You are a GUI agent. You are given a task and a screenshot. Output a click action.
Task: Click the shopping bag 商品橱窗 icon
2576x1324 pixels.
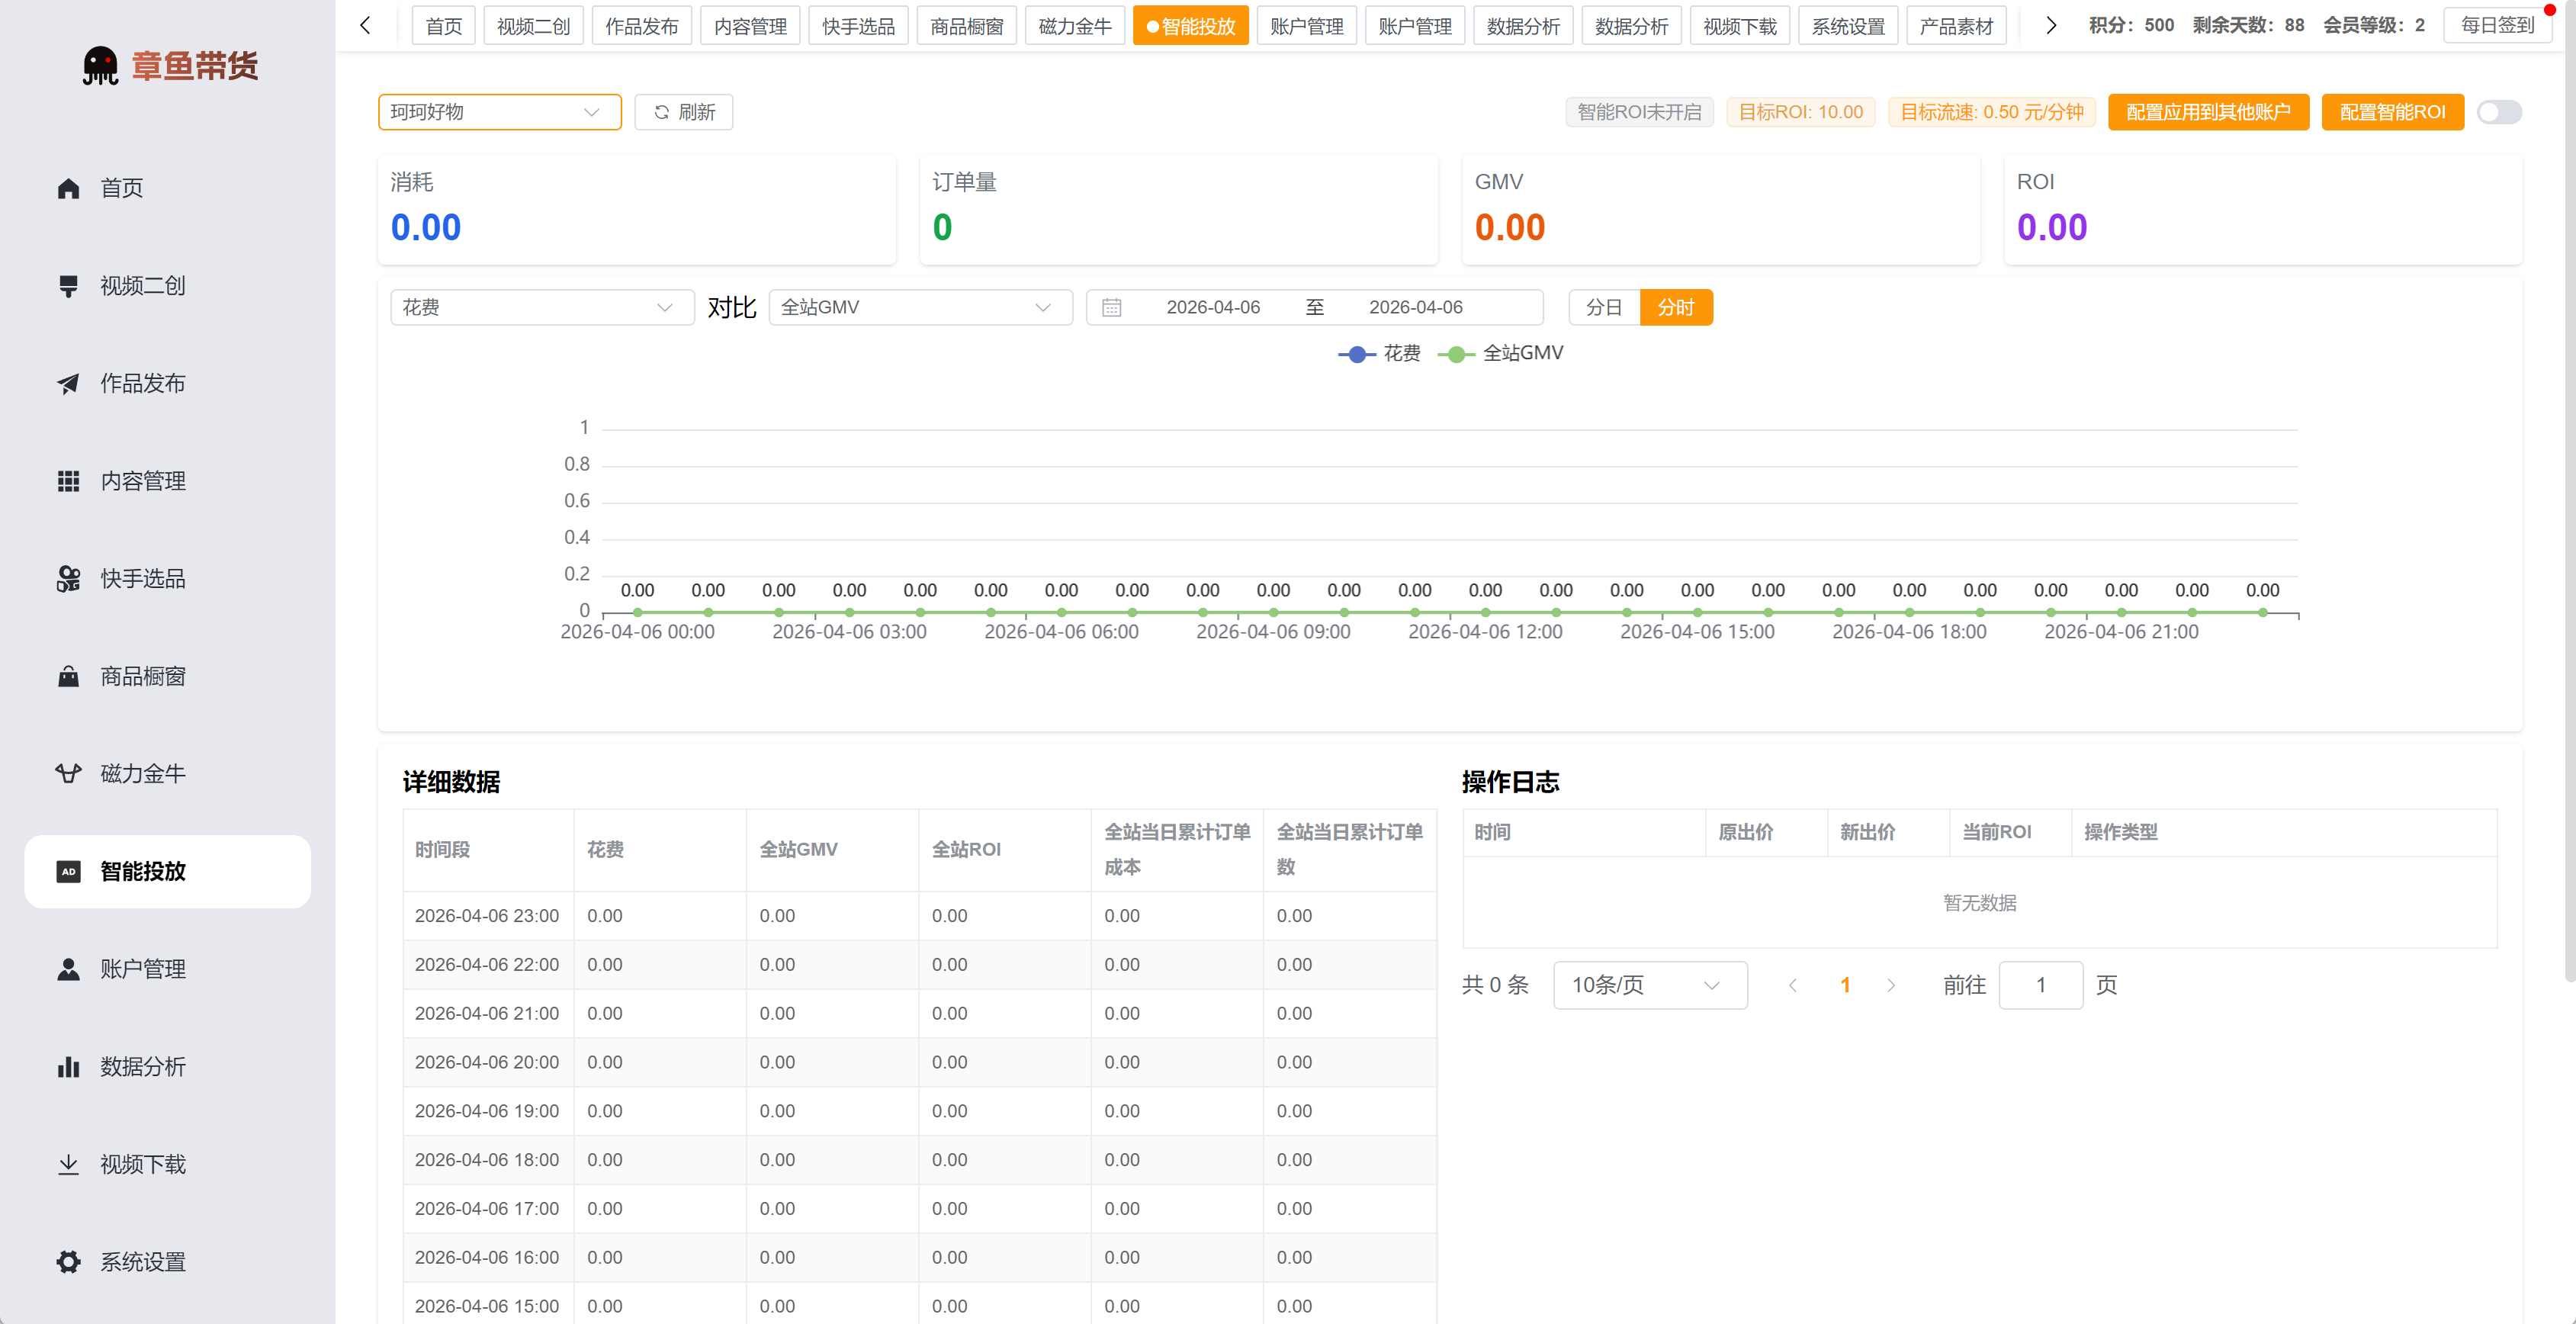click(x=68, y=676)
